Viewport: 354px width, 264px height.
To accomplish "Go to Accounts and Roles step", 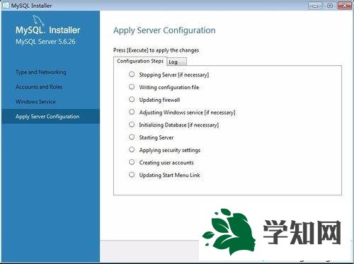I will coord(39,87).
